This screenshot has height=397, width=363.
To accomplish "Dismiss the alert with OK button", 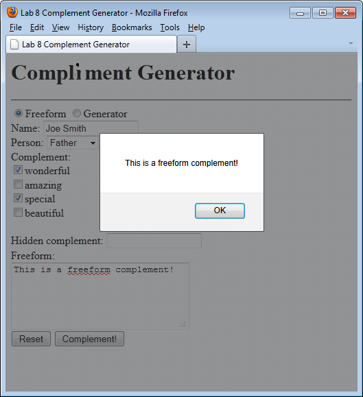I will click(220, 210).
